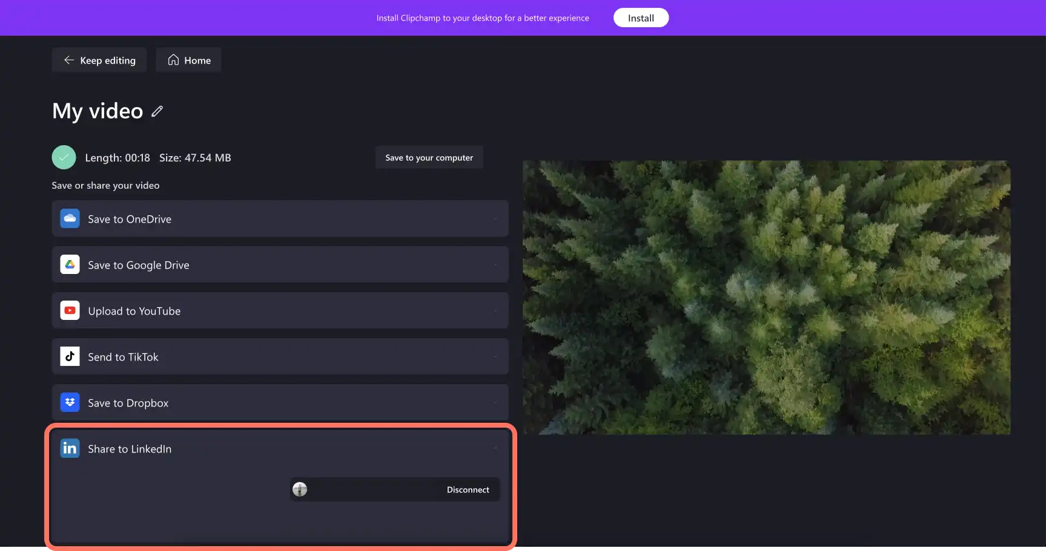Viewport: 1046px width, 551px height.
Task: Expand the Save to OneDrive option
Action: pyautogui.click(x=280, y=218)
